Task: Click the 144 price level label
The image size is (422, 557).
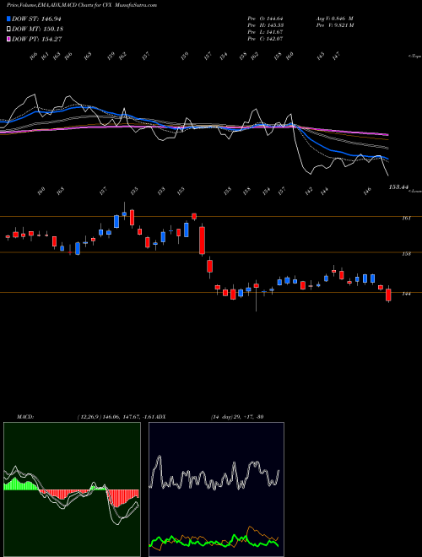Action: click(x=406, y=294)
